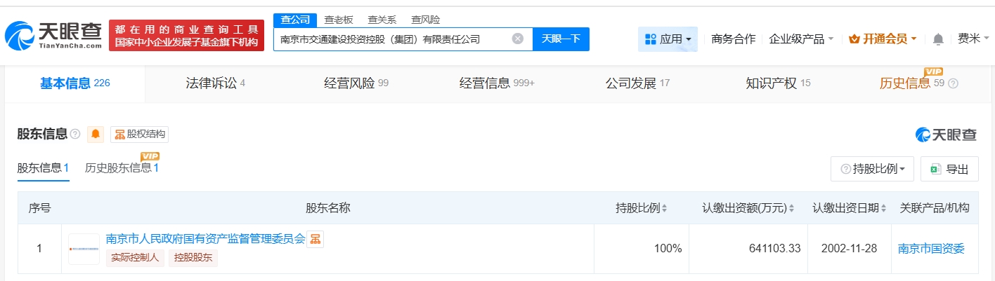The height and width of the screenshot is (281, 995).
Task: Click the 2002-11-28 date cell
Action: [850, 248]
